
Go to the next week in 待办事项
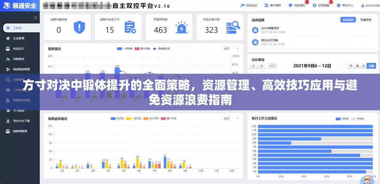coord(261,66)
